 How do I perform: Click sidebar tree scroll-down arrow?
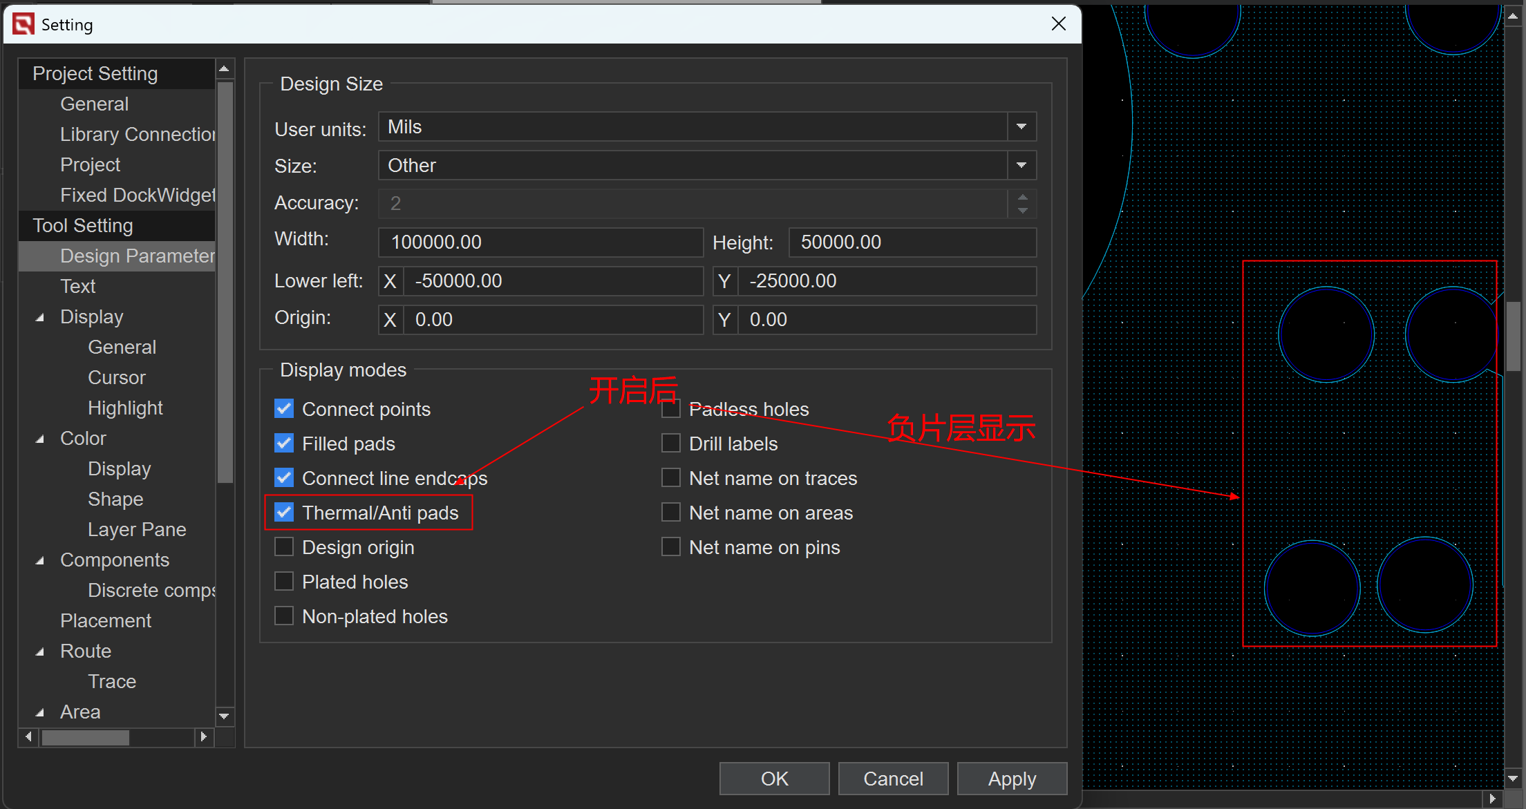[224, 716]
